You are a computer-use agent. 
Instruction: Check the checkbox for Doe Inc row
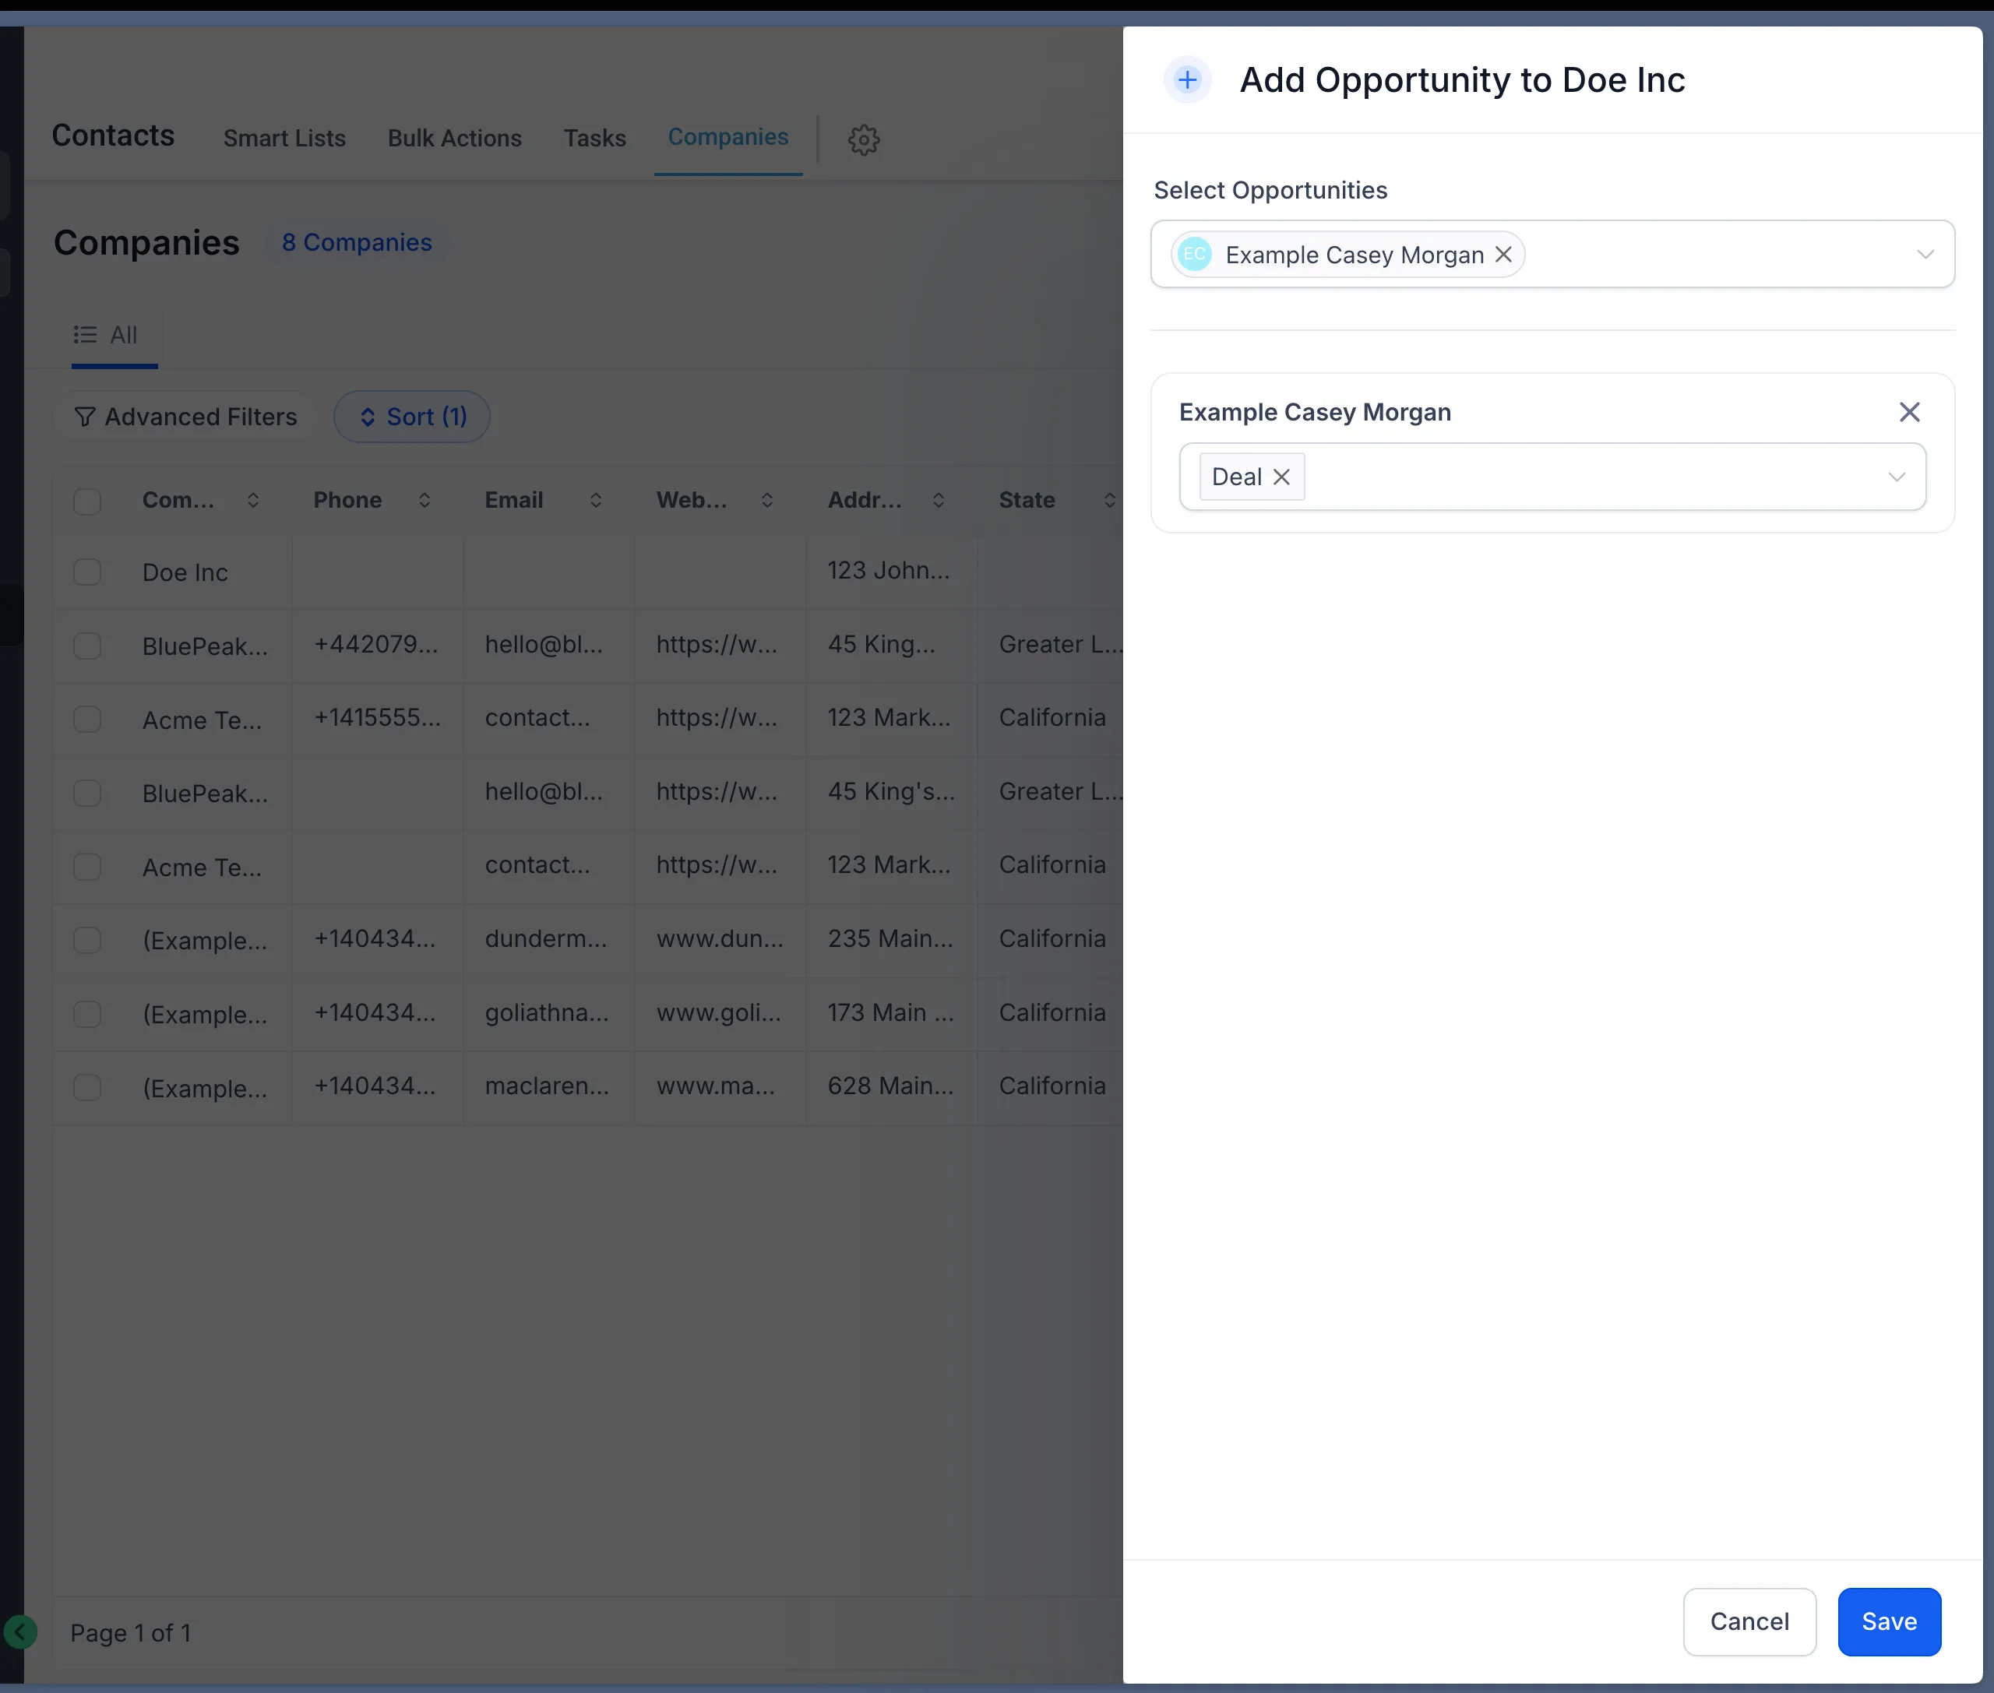[87, 571]
